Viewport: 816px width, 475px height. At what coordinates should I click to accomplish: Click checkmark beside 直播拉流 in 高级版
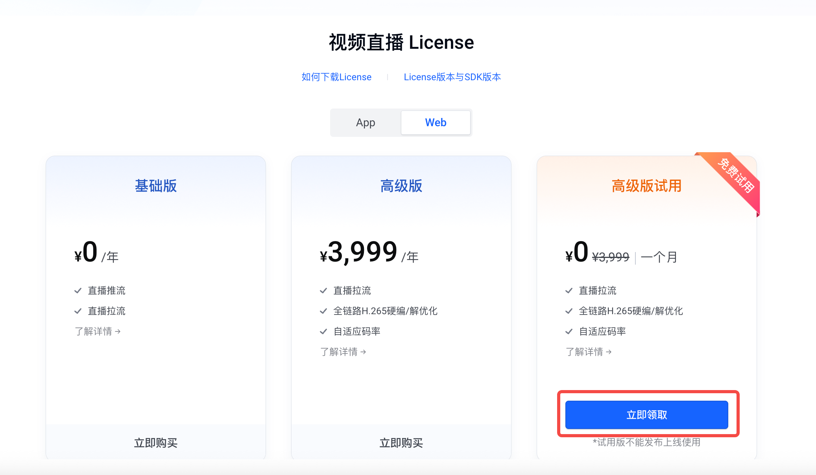(x=323, y=291)
